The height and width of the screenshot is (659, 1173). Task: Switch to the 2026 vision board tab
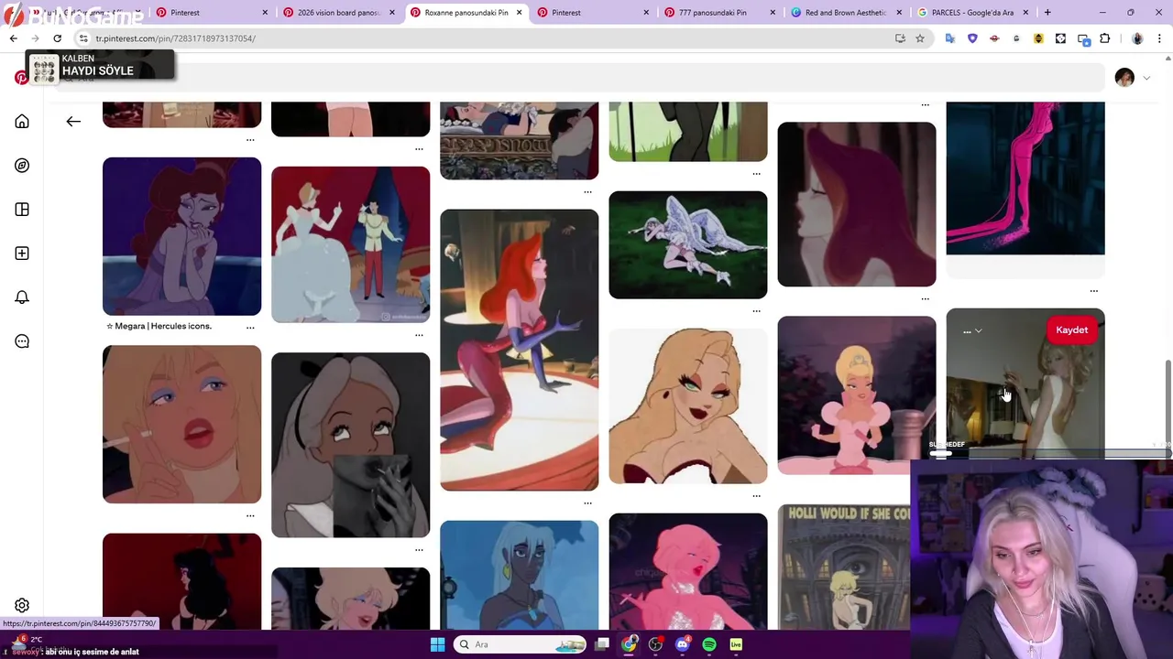[336, 13]
